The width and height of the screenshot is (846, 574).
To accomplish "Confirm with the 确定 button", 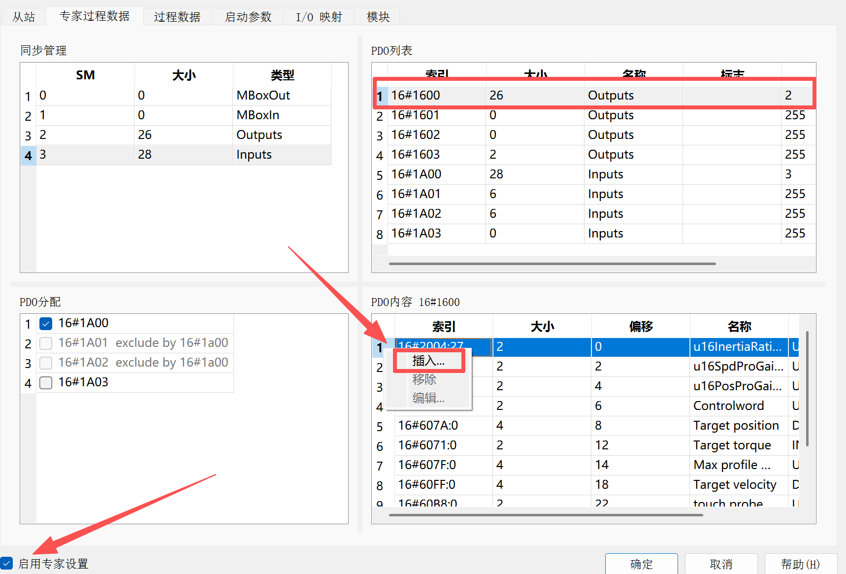I will 641,564.
